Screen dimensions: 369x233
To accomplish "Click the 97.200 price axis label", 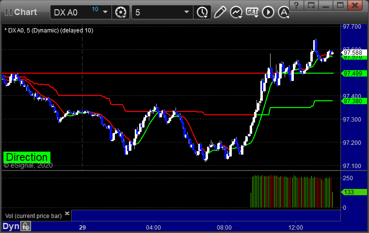I will coord(352,143).
